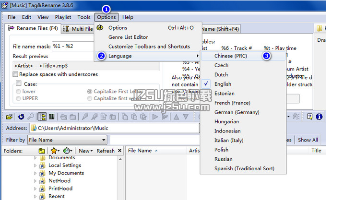Open the Language submenu
The image size is (344, 201).
(148, 56)
